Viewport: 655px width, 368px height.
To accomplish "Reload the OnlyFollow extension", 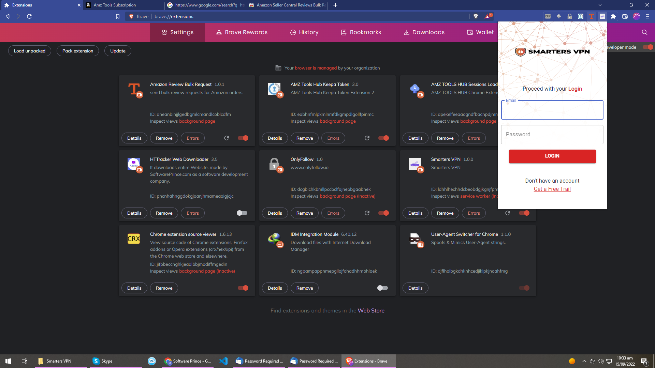I will pyautogui.click(x=367, y=213).
